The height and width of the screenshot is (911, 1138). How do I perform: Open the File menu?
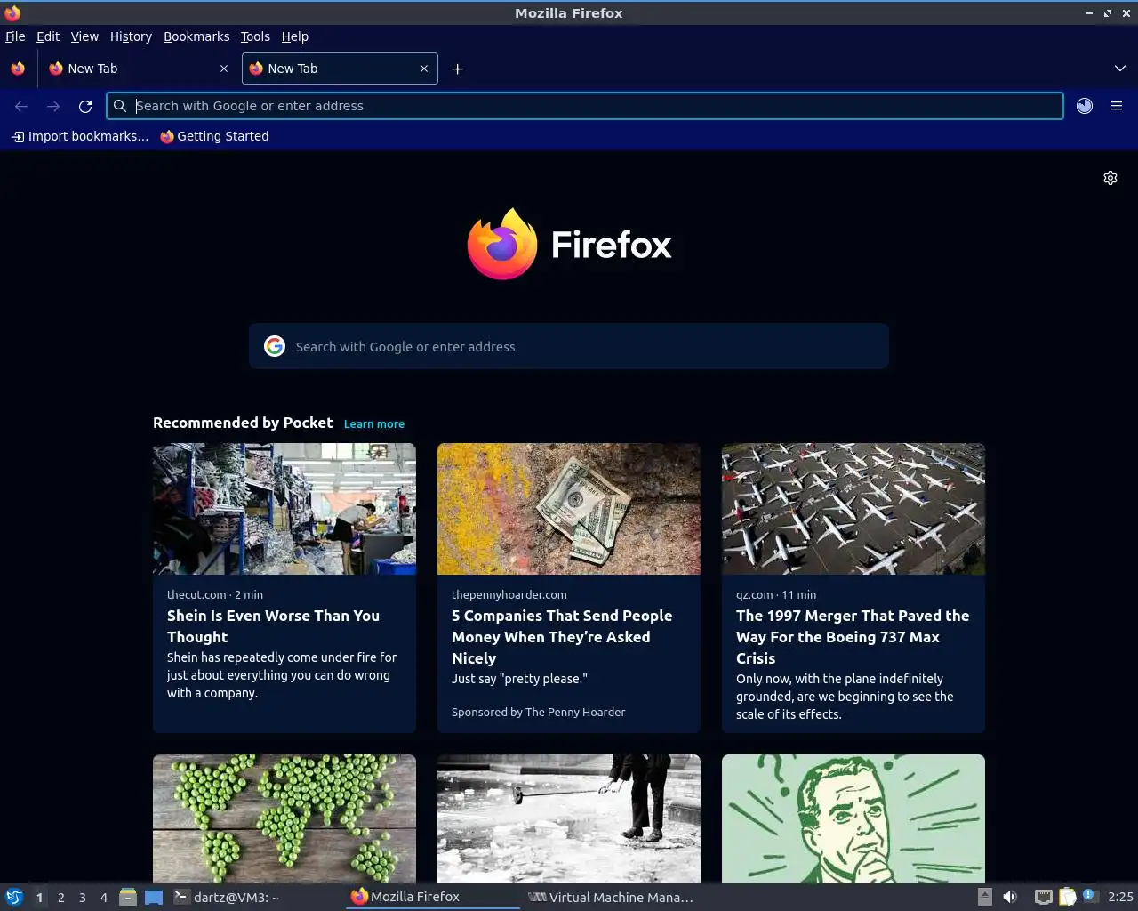[x=15, y=36]
